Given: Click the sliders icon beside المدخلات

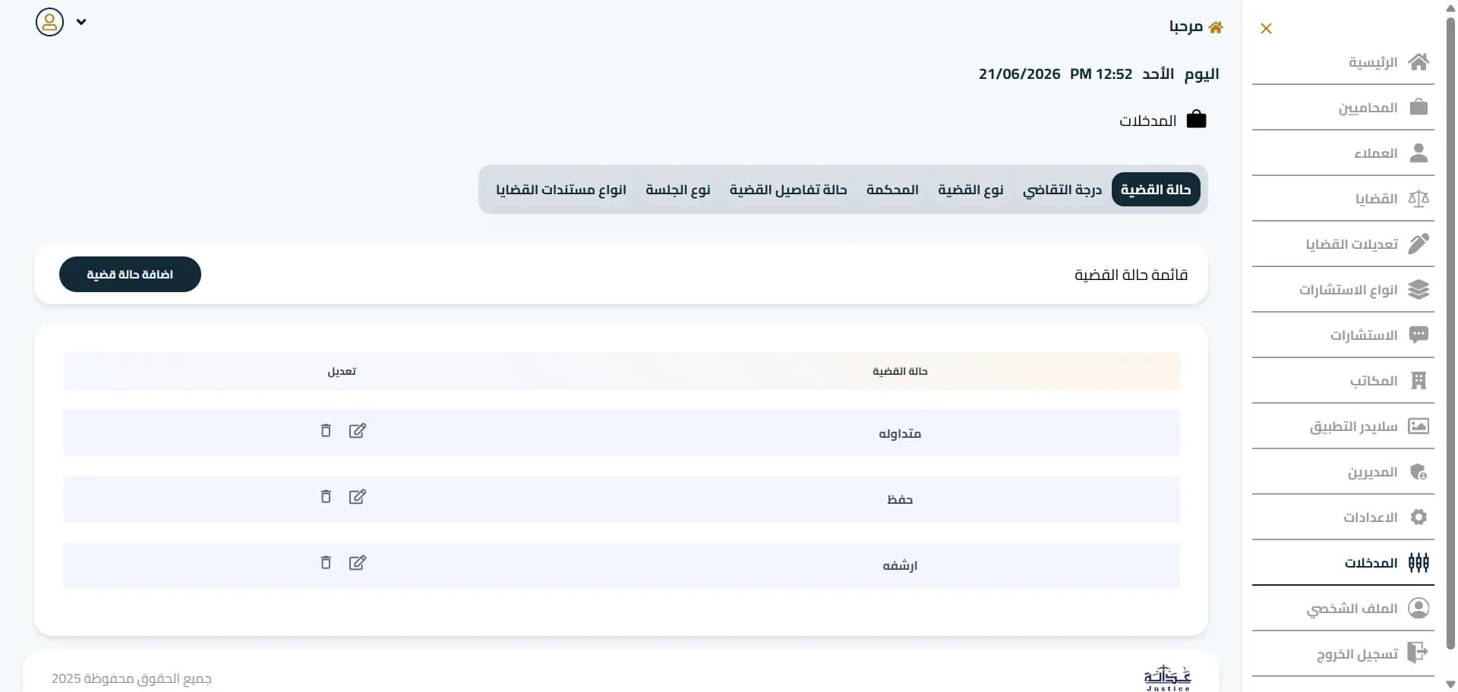Looking at the screenshot, I should click(1419, 562).
